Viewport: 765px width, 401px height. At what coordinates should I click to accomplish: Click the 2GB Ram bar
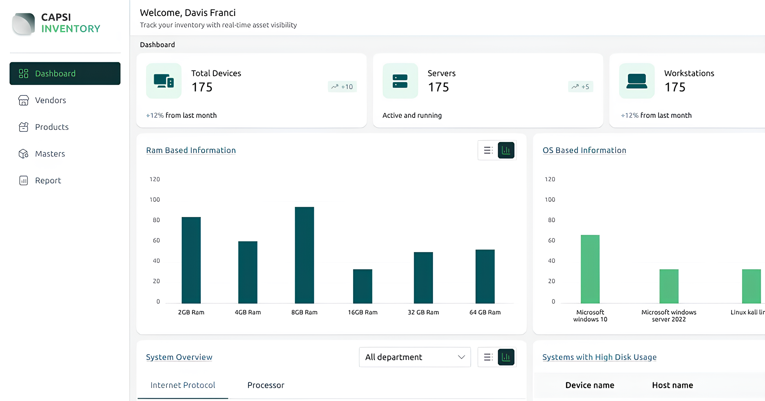click(191, 260)
